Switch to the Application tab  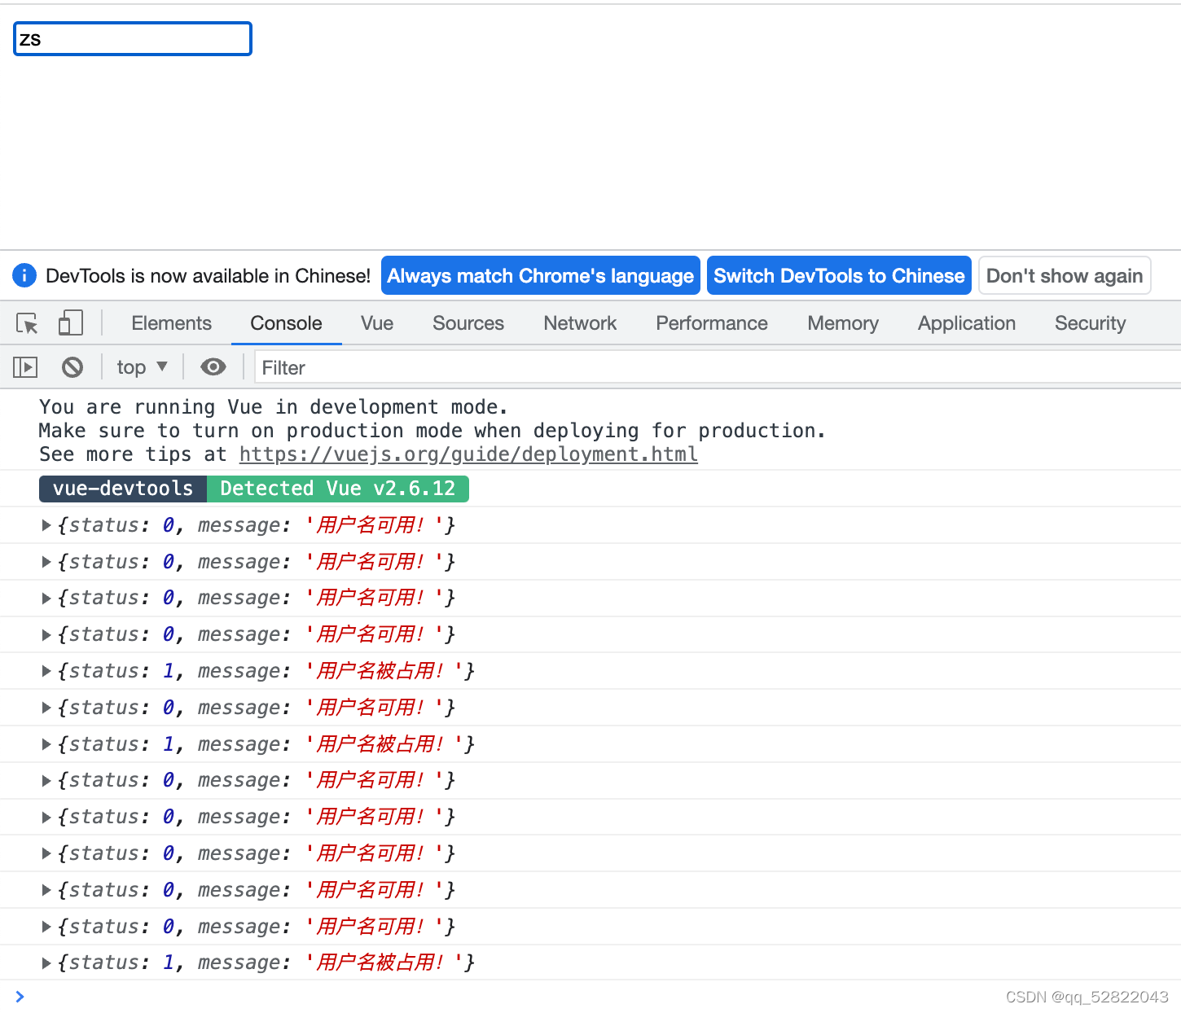(966, 323)
